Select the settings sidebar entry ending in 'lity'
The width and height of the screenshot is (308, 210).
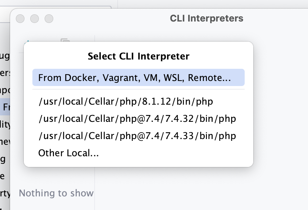[5, 124]
